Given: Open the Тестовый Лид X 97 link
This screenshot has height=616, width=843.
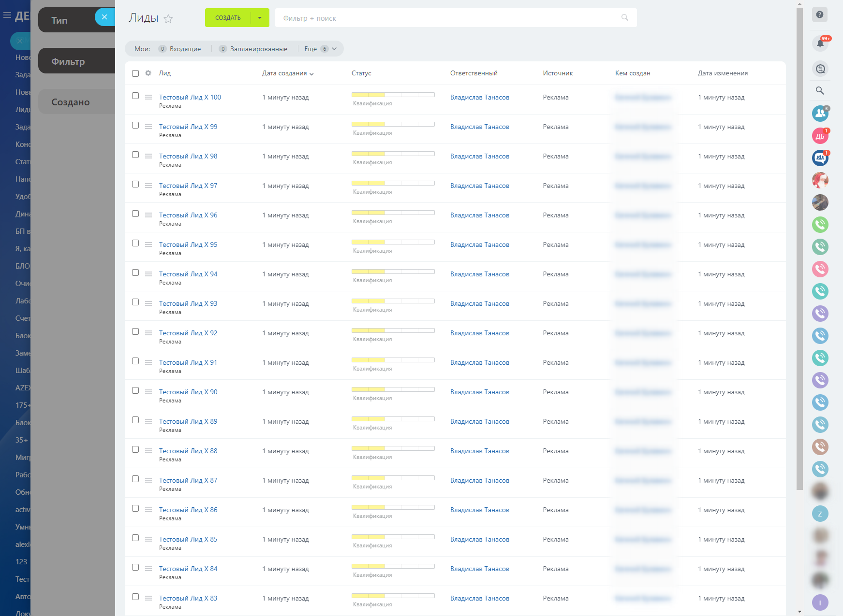Looking at the screenshot, I should click(x=188, y=186).
